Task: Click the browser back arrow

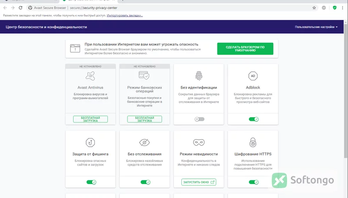Action: coord(5,8)
